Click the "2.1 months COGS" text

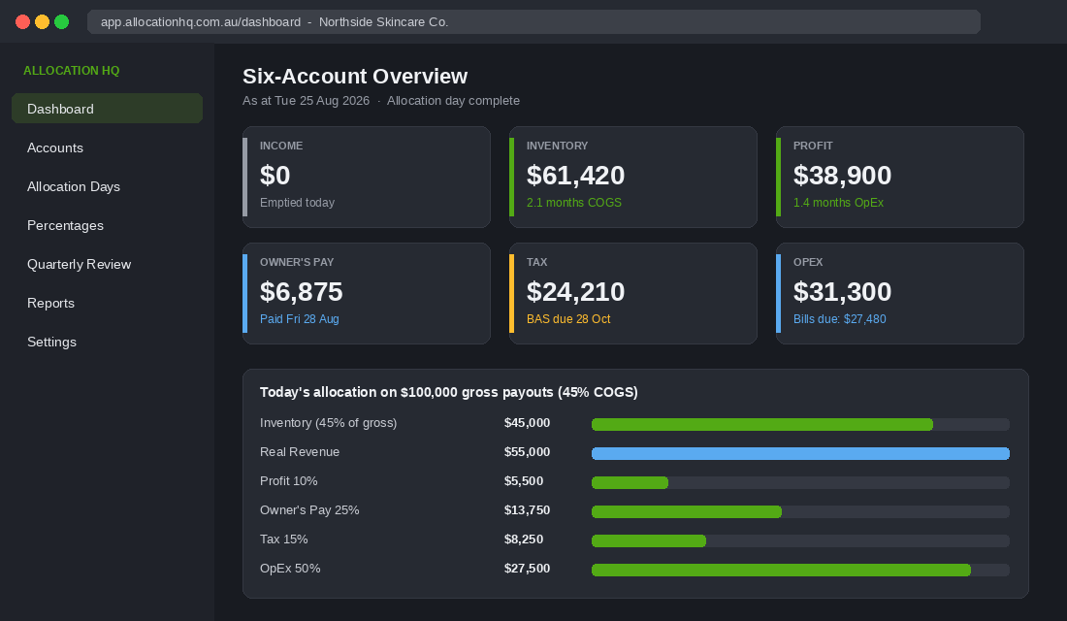coord(573,203)
